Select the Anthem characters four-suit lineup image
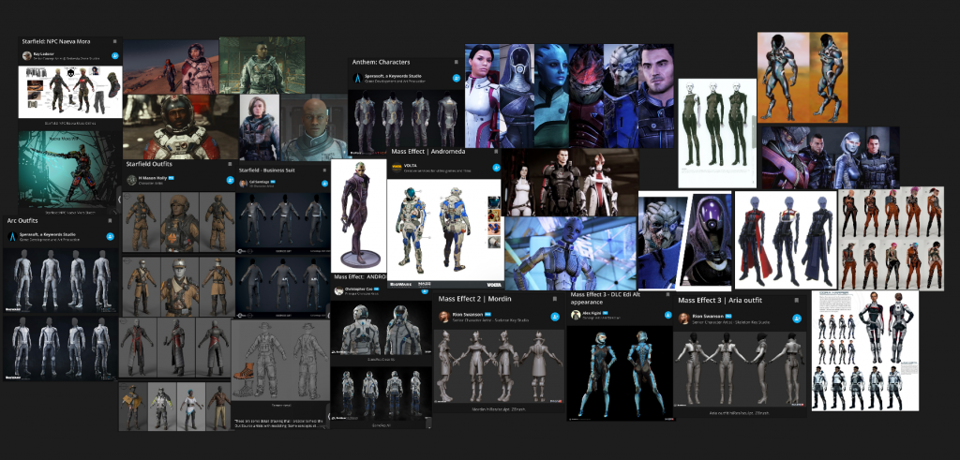 (x=407, y=123)
